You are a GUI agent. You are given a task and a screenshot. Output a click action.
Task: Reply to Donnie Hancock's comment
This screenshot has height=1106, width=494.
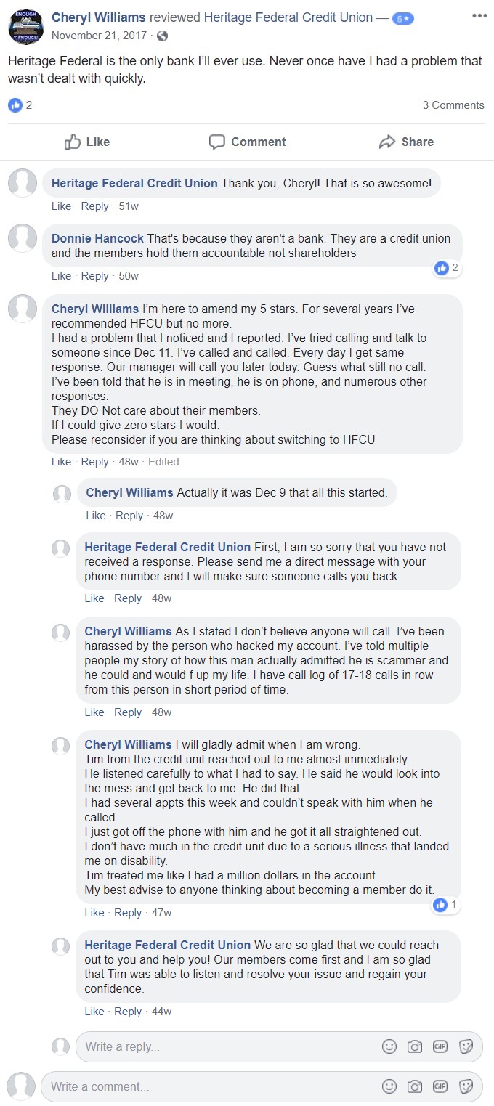coord(94,276)
